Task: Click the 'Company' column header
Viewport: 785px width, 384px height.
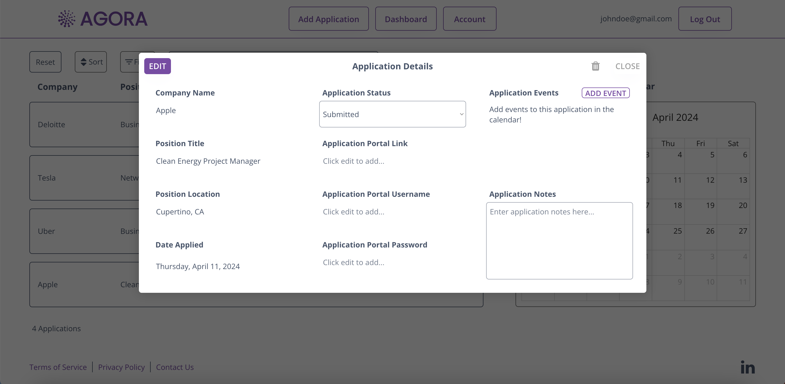Action: pyautogui.click(x=57, y=87)
